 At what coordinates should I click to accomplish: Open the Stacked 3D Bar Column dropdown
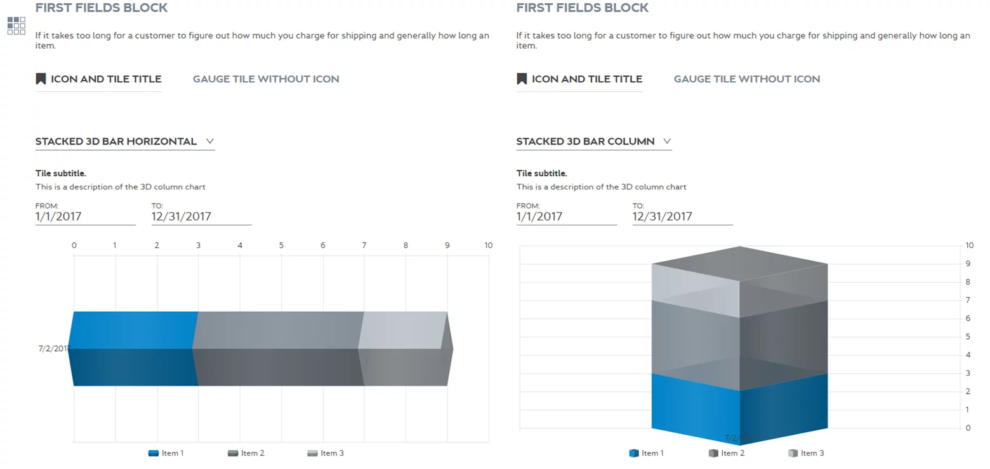pyautogui.click(x=593, y=141)
